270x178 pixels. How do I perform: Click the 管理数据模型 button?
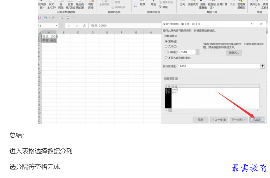tap(241, 5)
